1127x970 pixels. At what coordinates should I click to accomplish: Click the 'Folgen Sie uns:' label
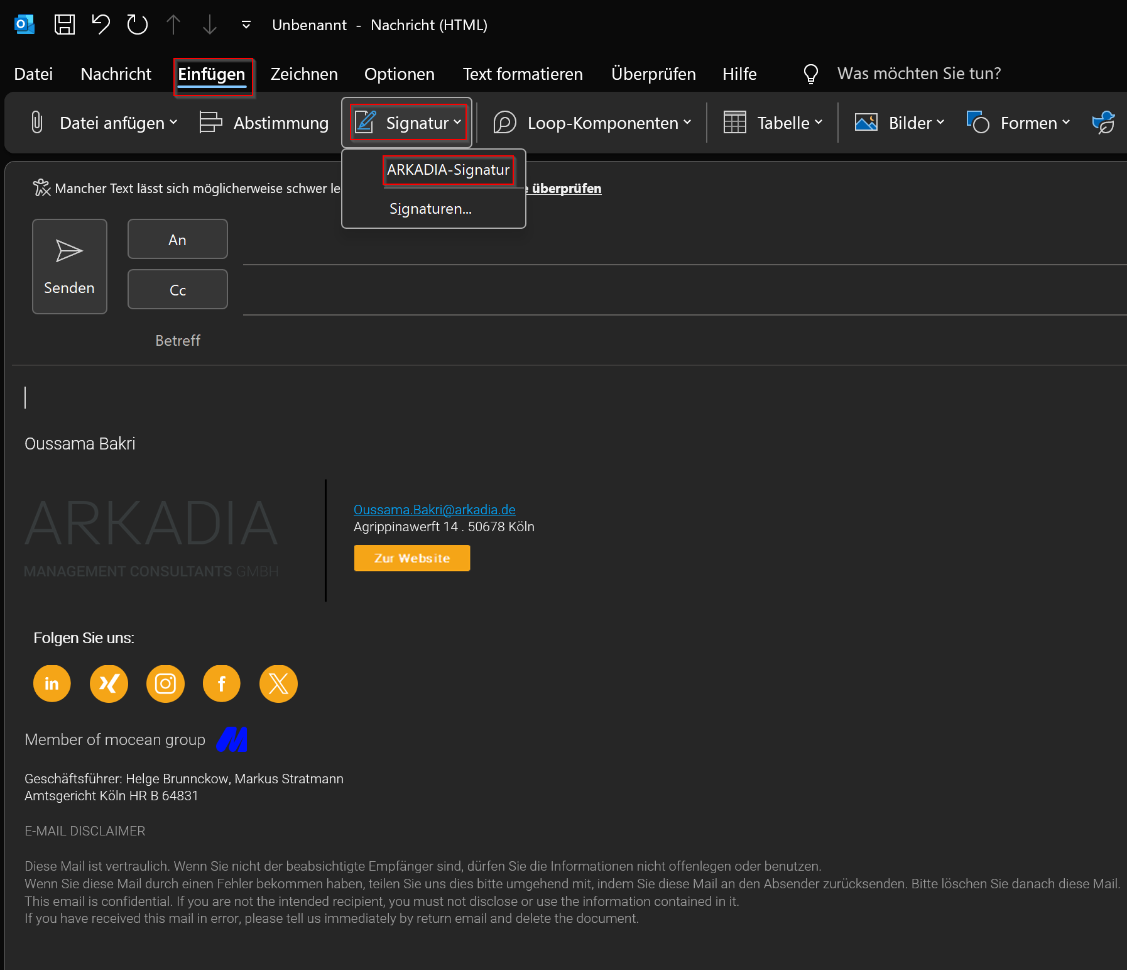tap(84, 638)
